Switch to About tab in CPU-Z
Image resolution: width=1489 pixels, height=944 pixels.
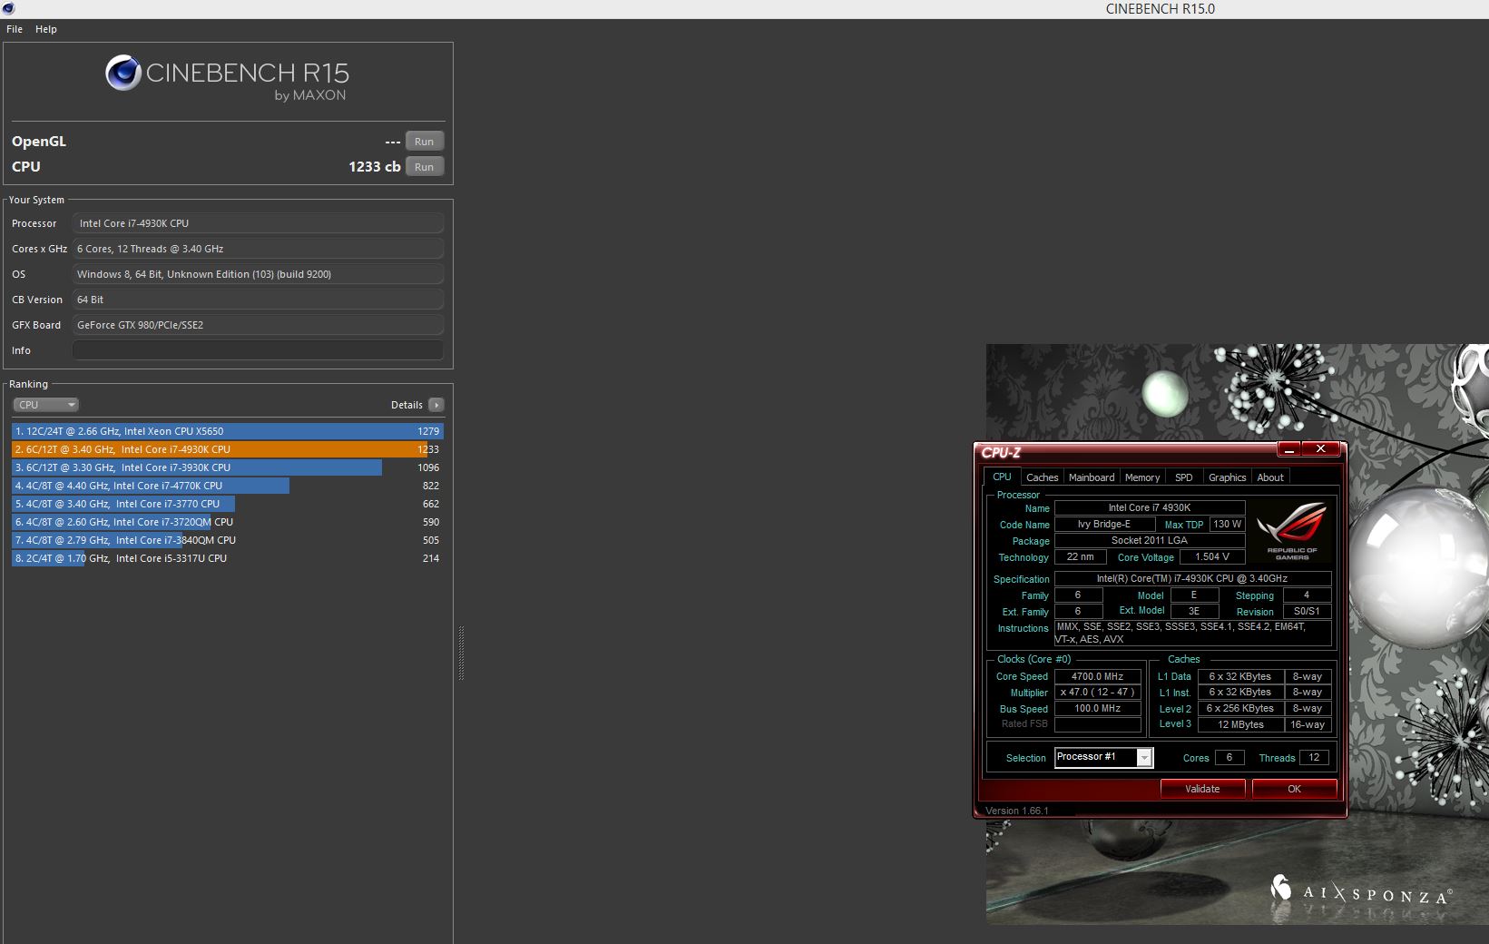point(1270,477)
